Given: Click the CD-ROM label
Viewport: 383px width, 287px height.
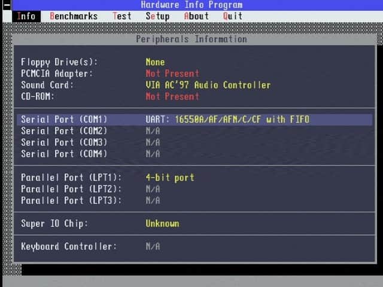Looking at the screenshot, I should (x=37, y=96).
